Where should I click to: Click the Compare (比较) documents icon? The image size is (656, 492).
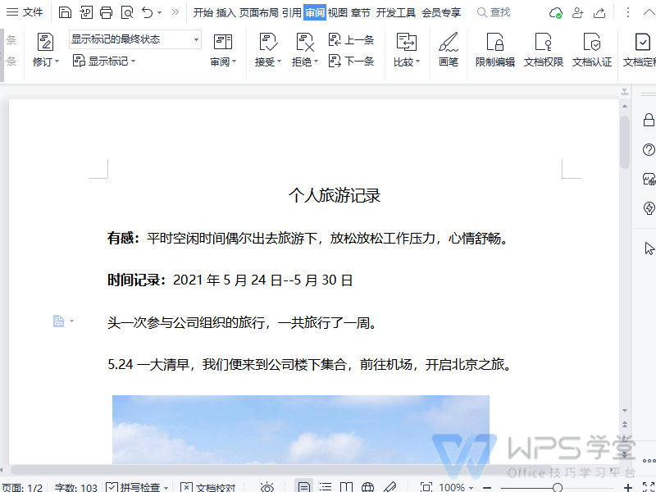click(x=406, y=42)
